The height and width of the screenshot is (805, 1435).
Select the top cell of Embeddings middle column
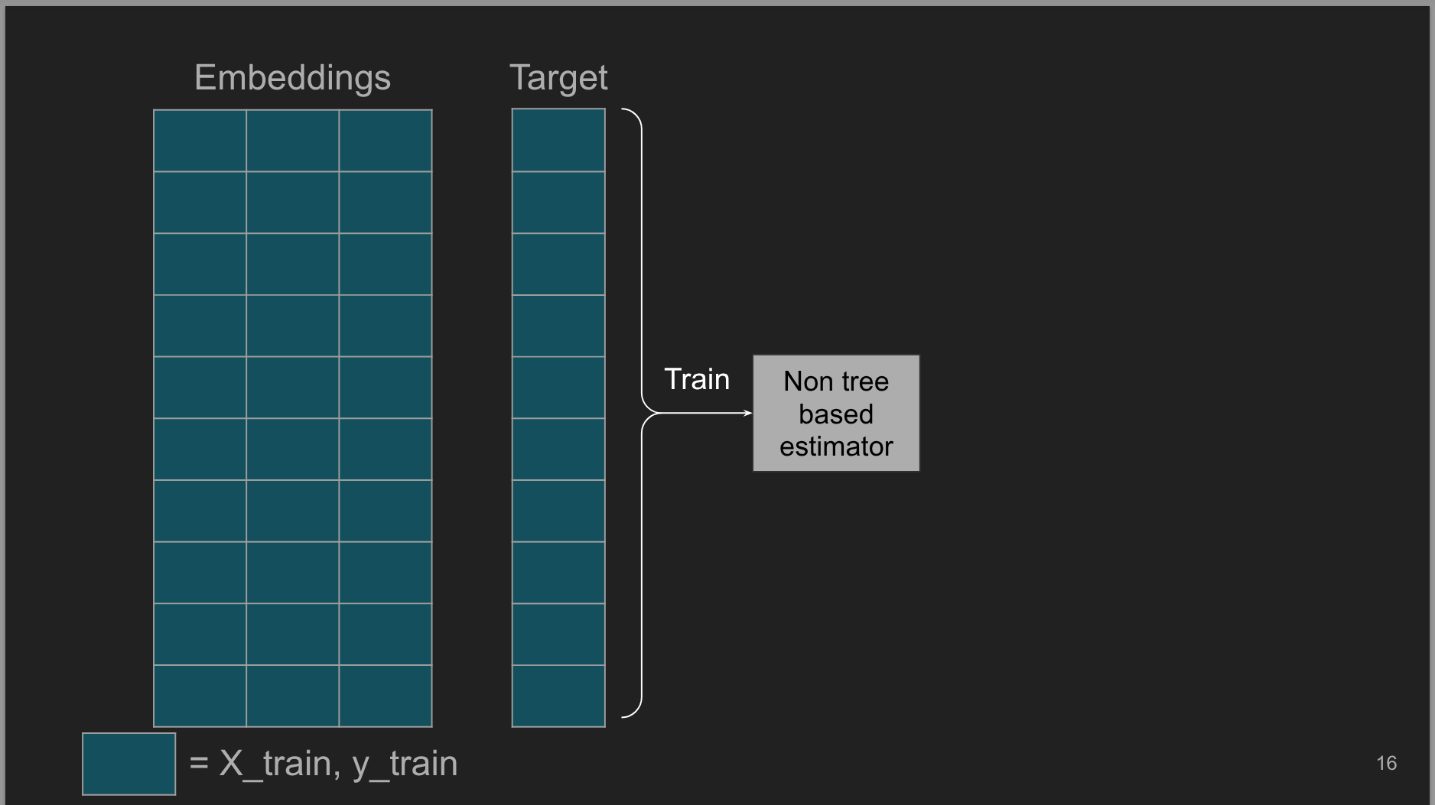[292, 141]
